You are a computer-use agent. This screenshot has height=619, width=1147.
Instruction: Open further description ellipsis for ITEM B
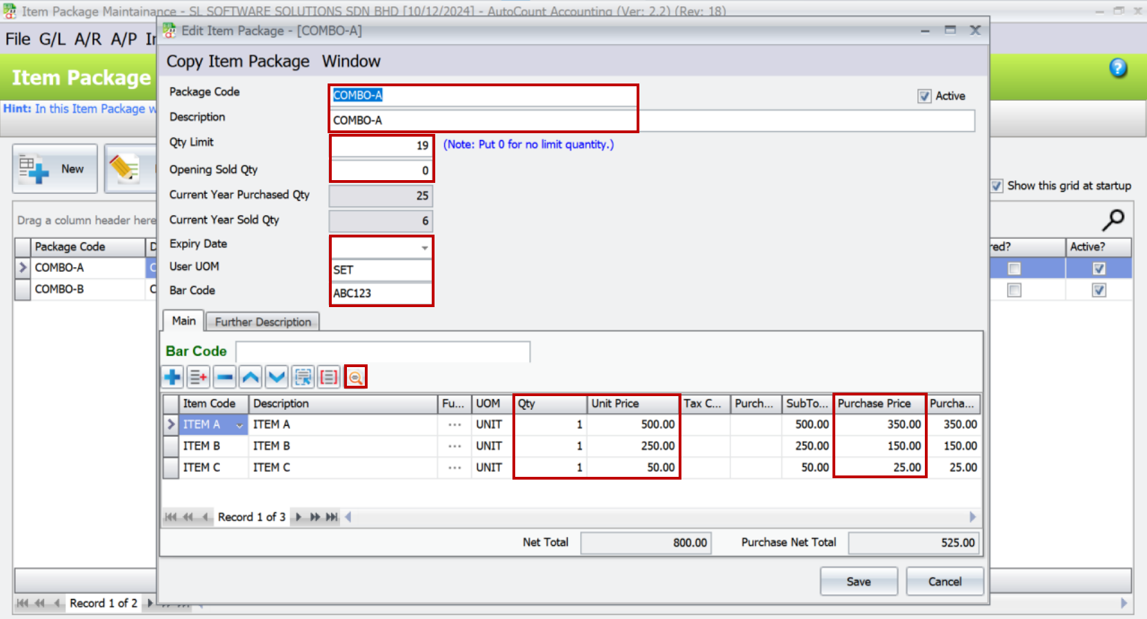click(x=455, y=446)
